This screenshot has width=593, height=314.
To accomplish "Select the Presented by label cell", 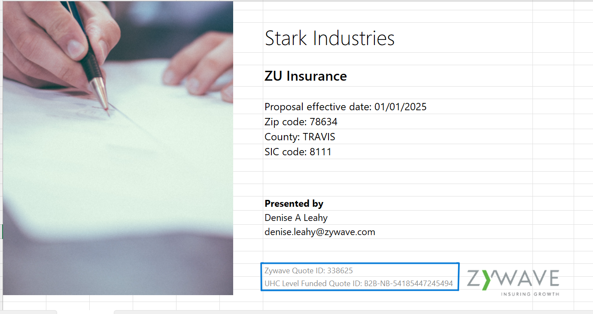I will [x=294, y=203].
